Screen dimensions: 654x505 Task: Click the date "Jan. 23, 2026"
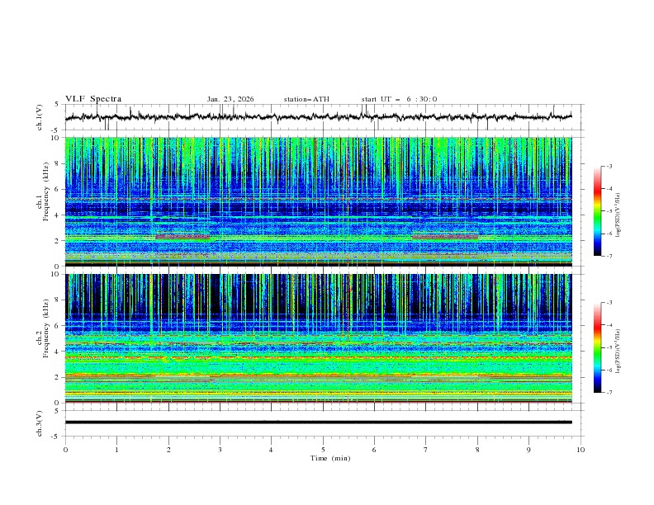click(230, 99)
